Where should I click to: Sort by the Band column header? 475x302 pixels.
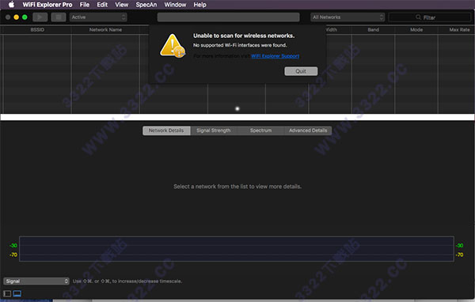373,30
